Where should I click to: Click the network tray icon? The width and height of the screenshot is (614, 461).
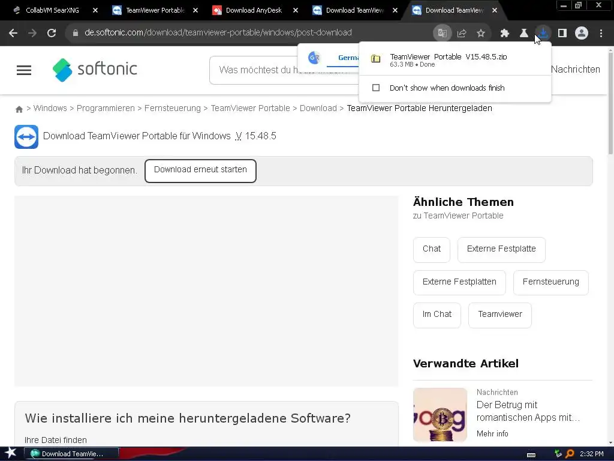point(558,454)
